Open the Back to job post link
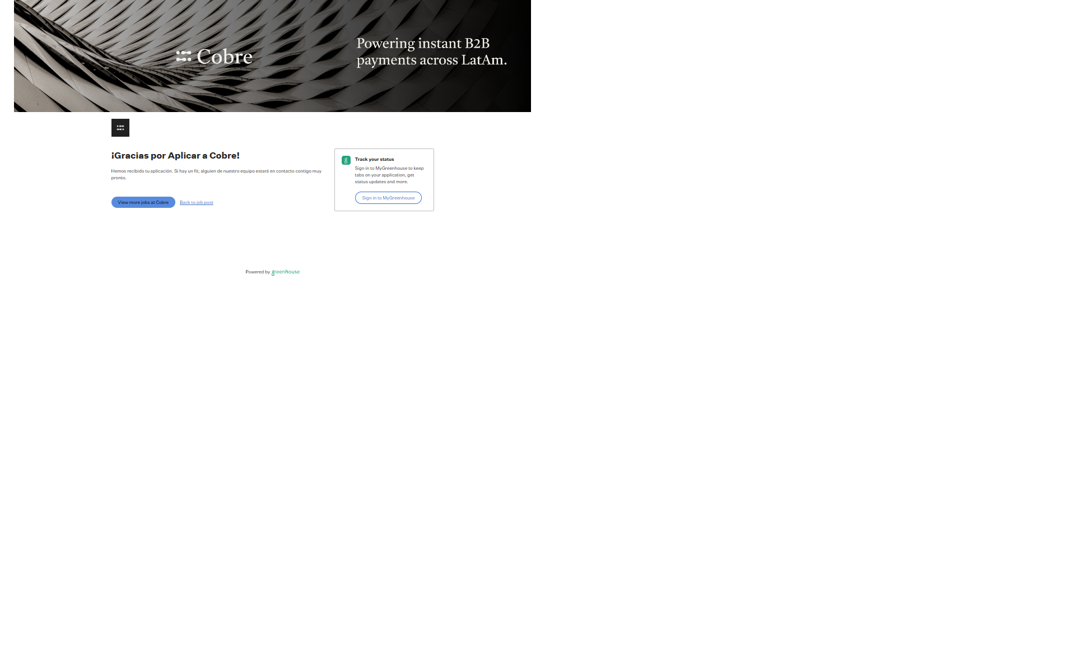The height and width of the screenshot is (660, 1090). pos(196,202)
